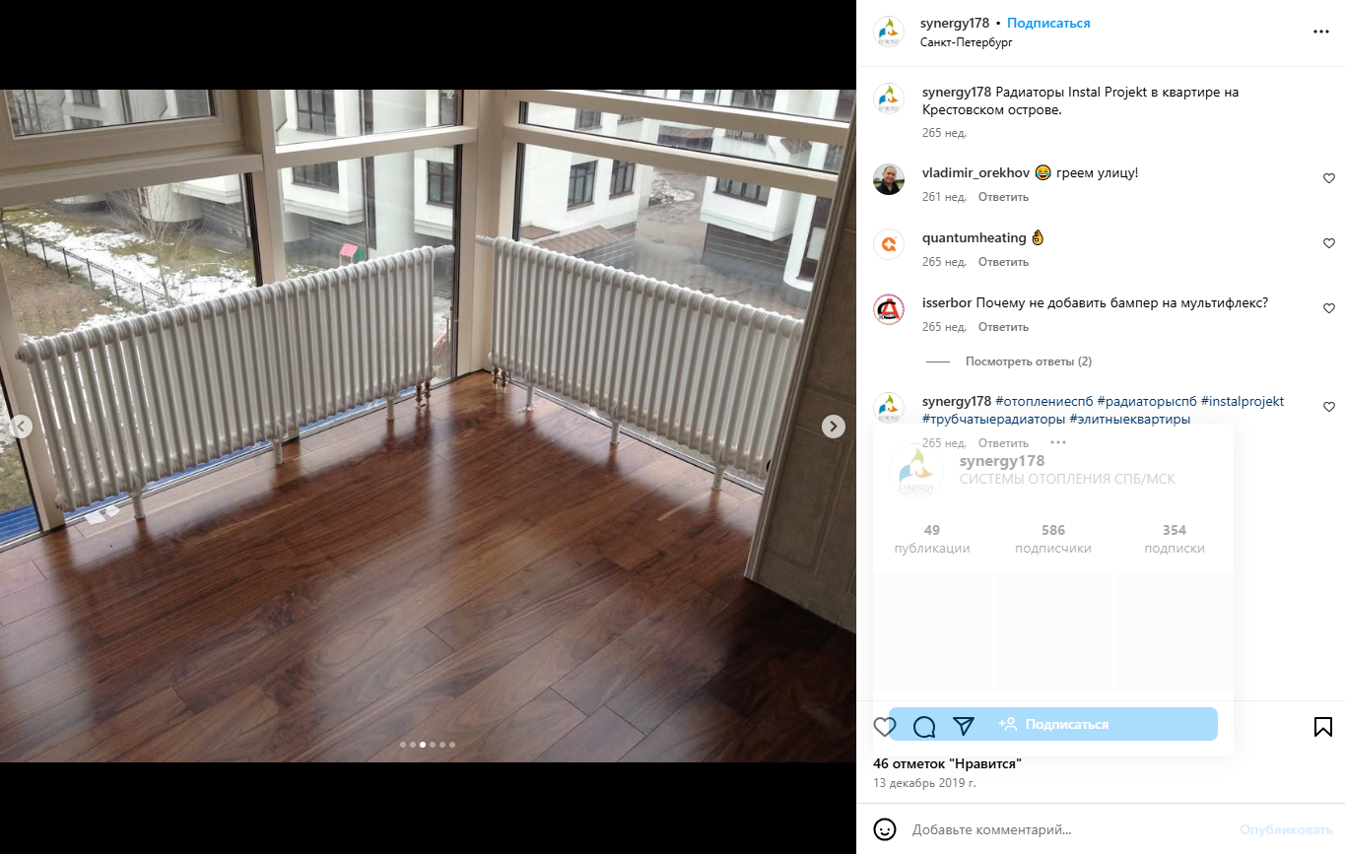The width and height of the screenshot is (1345, 854).
Task: Go to the next photo in carousel
Action: point(834,427)
